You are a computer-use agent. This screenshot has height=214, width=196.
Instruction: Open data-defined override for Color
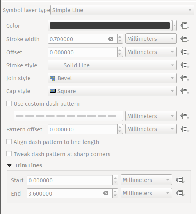[185, 25]
